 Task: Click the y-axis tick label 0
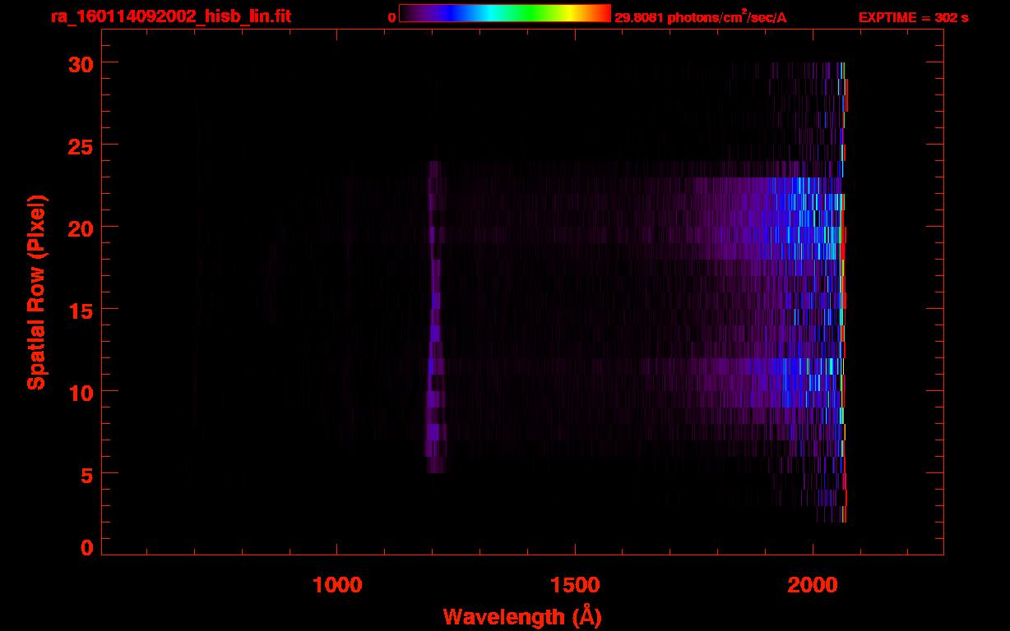(x=87, y=547)
